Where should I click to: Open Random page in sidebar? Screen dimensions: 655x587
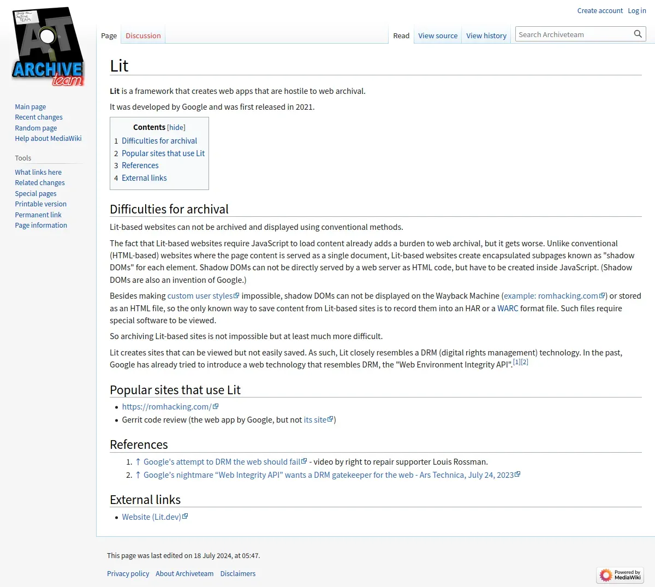tap(36, 128)
